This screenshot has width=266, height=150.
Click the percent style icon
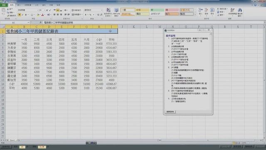point(90,15)
